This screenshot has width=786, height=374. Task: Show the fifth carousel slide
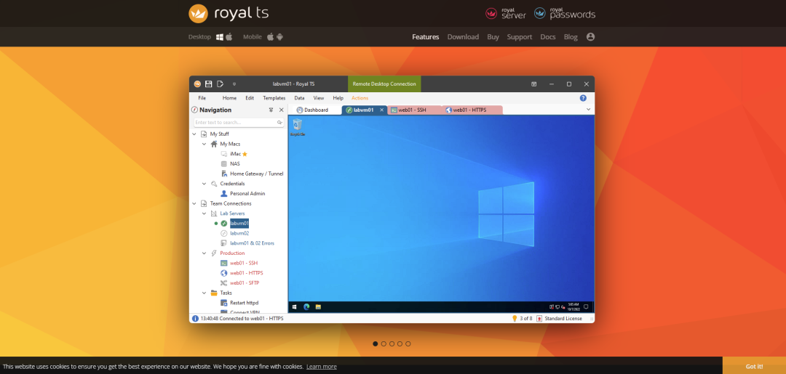[408, 344]
